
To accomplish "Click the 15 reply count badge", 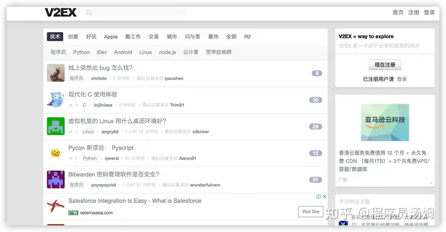I will 315,153.
